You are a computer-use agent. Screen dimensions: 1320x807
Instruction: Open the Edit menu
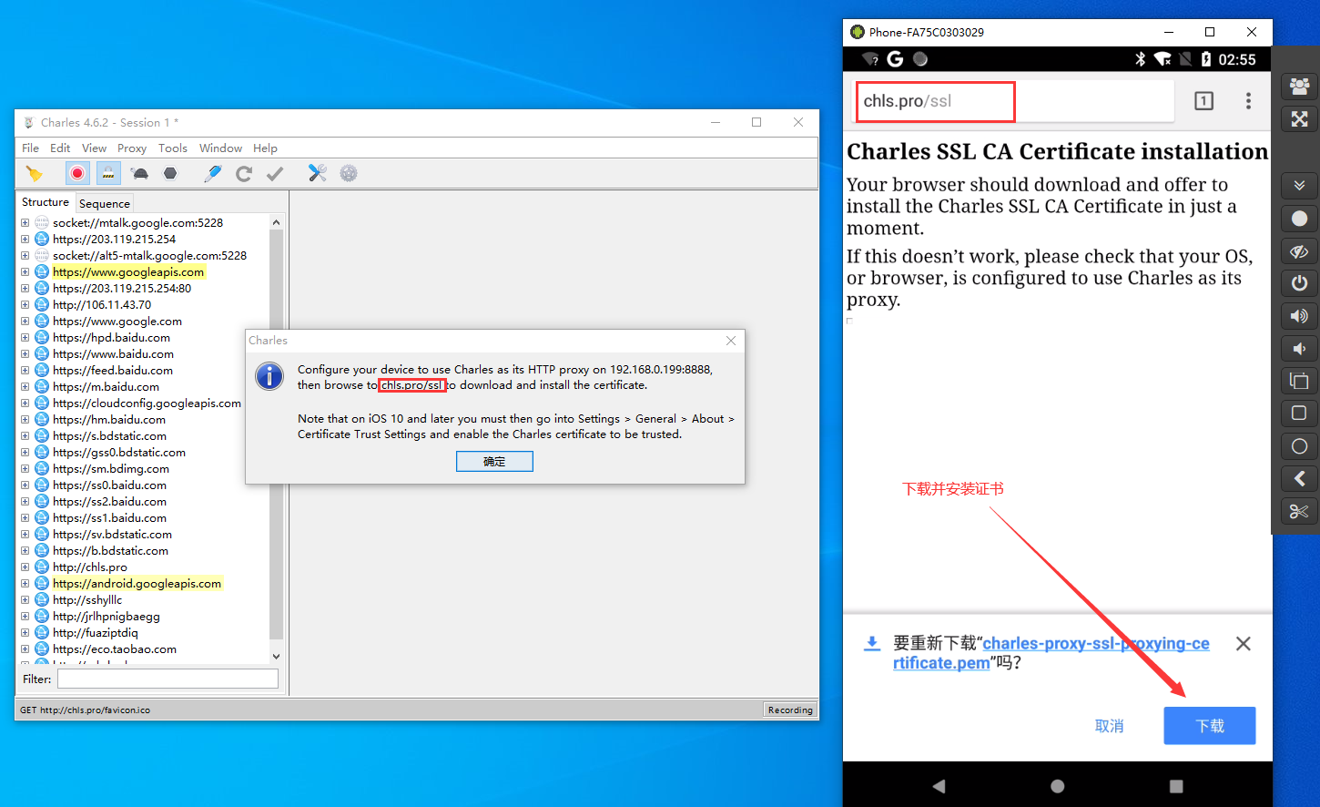[x=60, y=148]
